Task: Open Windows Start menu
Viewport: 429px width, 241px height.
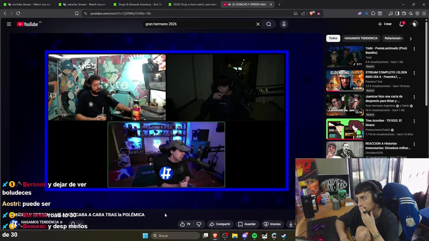Action: (145, 236)
